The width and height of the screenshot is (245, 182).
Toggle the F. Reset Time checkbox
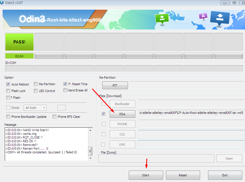click(x=65, y=84)
